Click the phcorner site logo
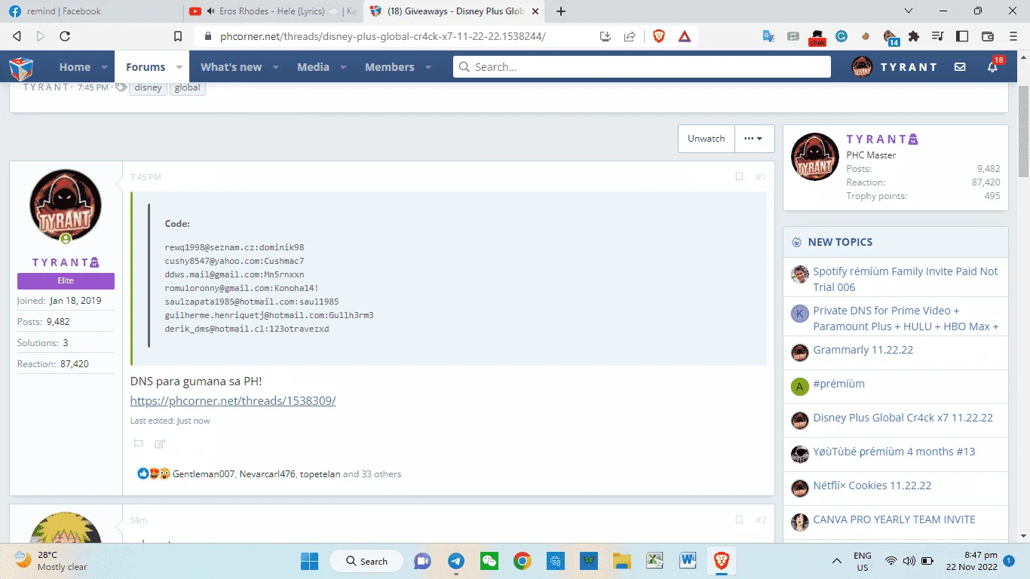The image size is (1030, 579). pyautogui.click(x=21, y=67)
